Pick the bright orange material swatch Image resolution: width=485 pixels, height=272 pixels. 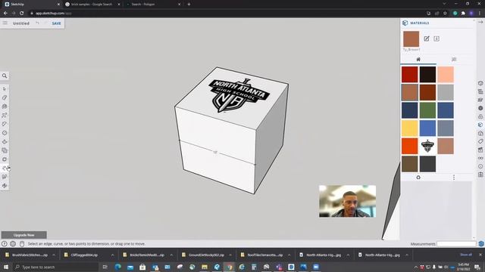(409, 146)
